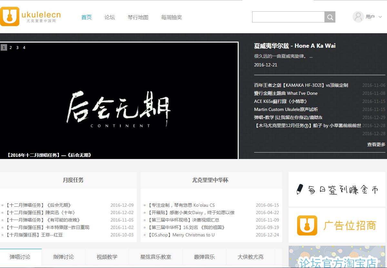
Task: Click 查看更多 link
Action: click(376, 144)
